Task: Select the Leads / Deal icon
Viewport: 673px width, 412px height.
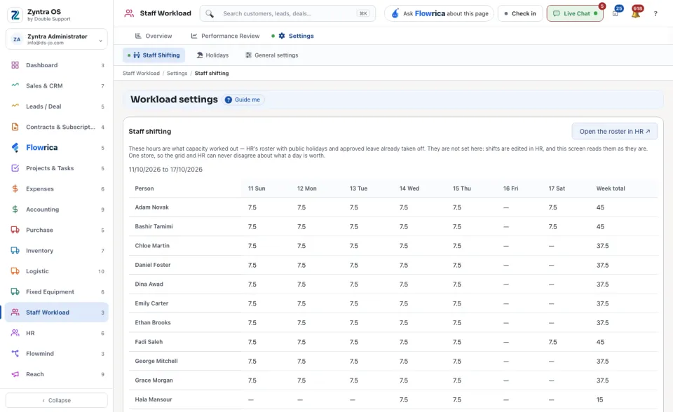Action: 15,106
